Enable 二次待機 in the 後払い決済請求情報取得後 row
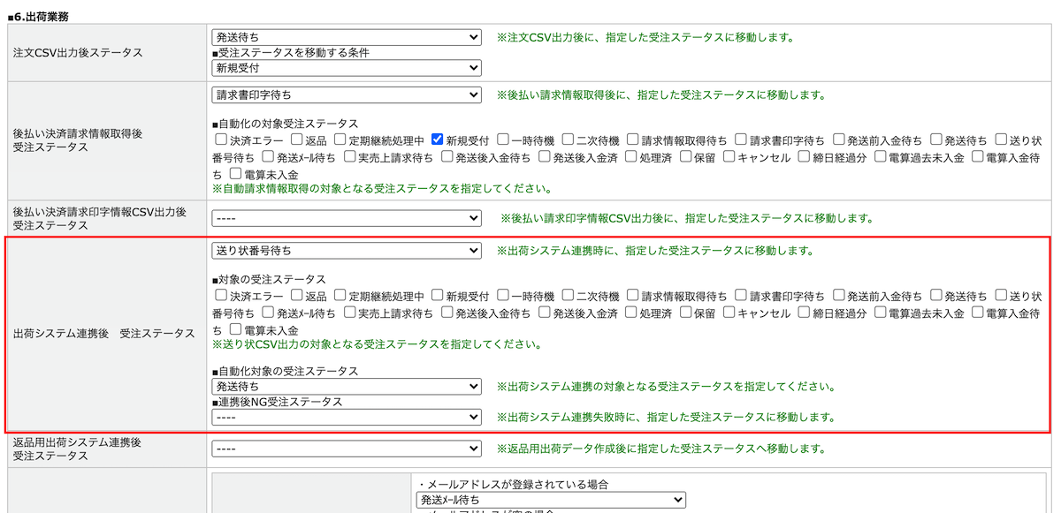1061x513 pixels. coord(569,140)
